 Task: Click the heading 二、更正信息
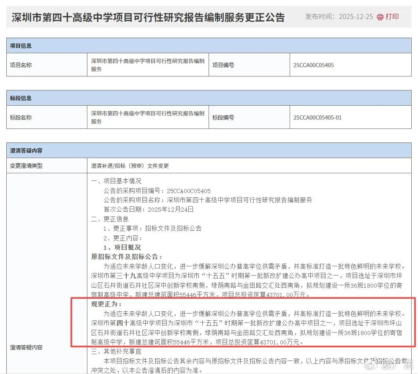click(x=110, y=219)
